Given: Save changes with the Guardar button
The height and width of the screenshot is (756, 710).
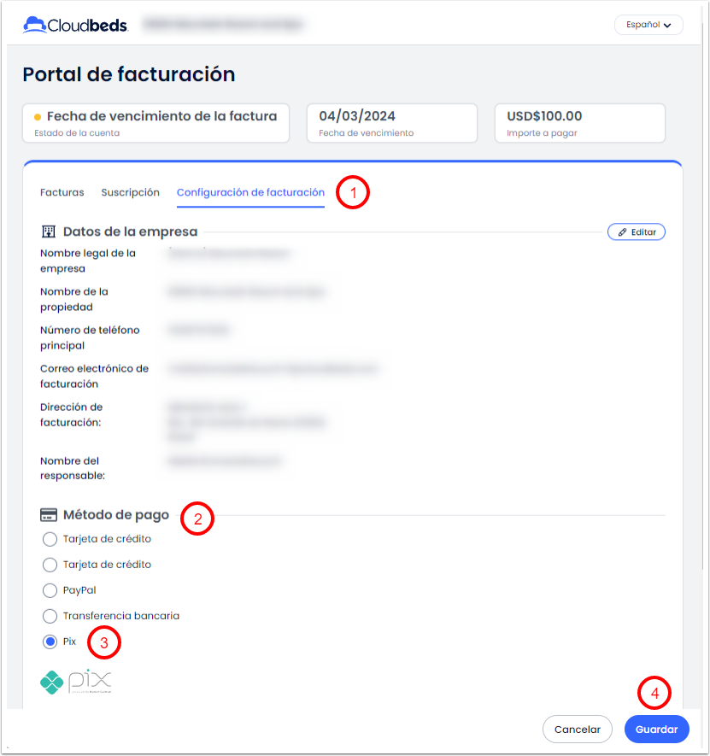Looking at the screenshot, I should 656,730.
